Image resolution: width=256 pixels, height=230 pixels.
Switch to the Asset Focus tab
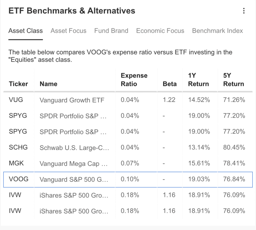68,31
